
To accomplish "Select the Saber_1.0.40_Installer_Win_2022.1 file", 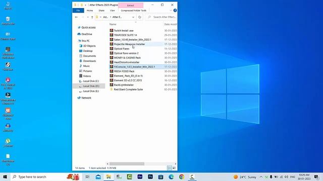I will [x=132, y=40].
